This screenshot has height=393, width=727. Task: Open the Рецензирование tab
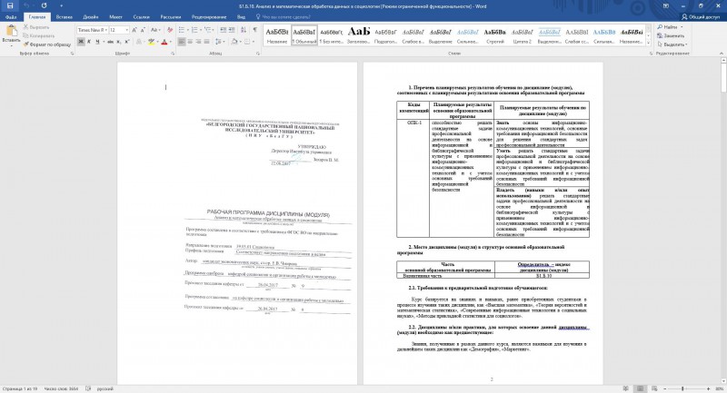[209, 17]
